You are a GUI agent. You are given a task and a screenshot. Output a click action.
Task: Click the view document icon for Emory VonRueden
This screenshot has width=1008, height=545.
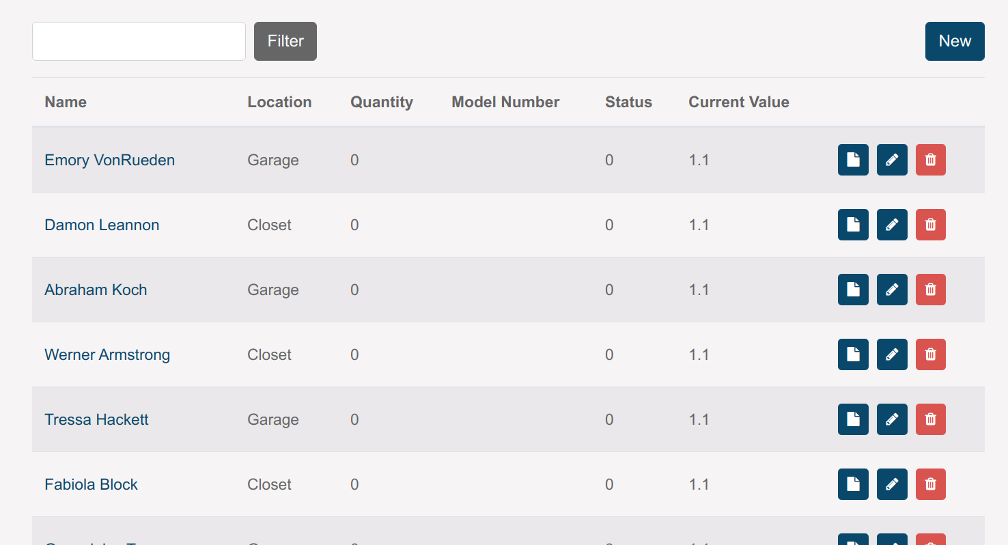click(853, 160)
